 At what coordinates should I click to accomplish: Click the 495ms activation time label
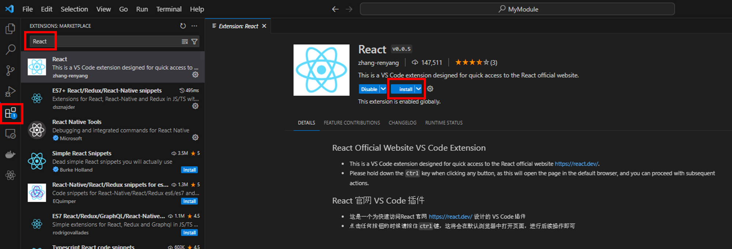(x=189, y=90)
